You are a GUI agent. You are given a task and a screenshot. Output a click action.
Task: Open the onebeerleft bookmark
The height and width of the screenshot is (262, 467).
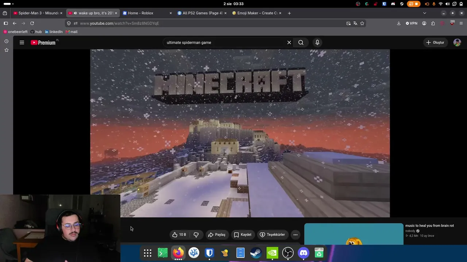click(x=15, y=32)
